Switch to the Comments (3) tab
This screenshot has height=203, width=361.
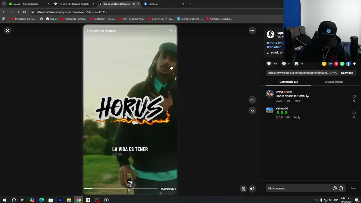tap(289, 82)
